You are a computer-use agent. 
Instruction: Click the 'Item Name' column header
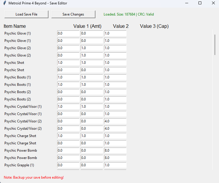tap(15, 26)
